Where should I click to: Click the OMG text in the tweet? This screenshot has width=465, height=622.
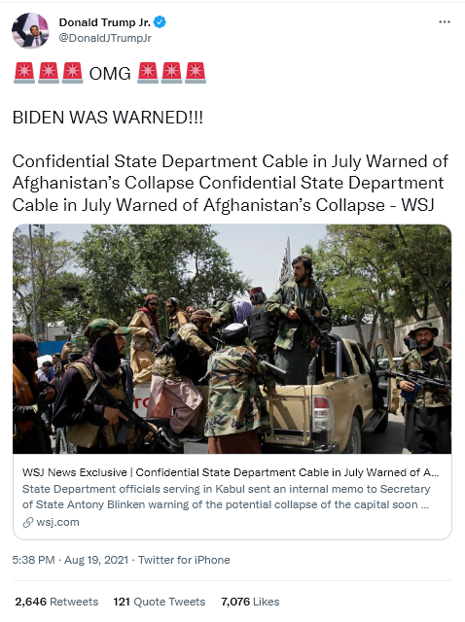(x=110, y=74)
